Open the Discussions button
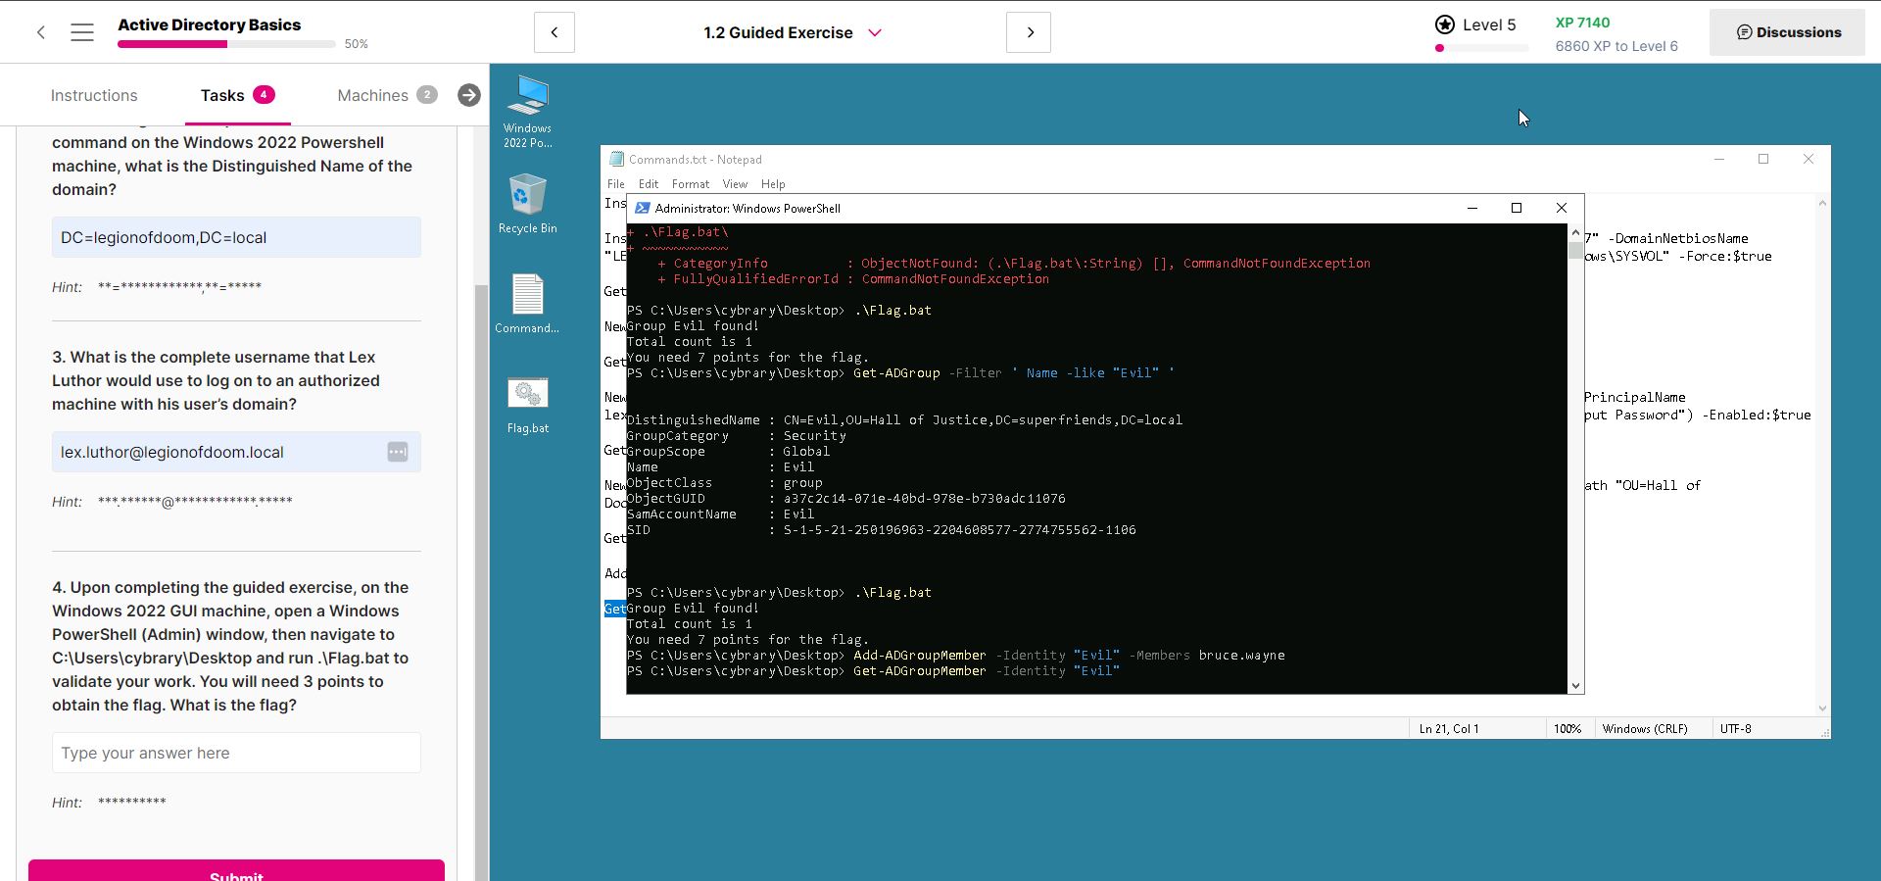Image resolution: width=1881 pixels, height=881 pixels. [x=1788, y=32]
